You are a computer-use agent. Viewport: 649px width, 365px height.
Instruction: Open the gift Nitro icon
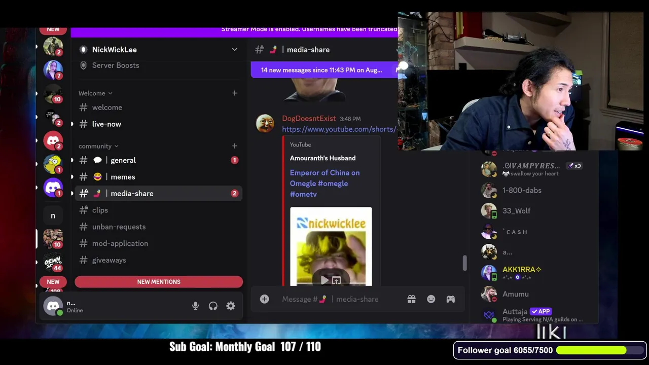[411, 299]
